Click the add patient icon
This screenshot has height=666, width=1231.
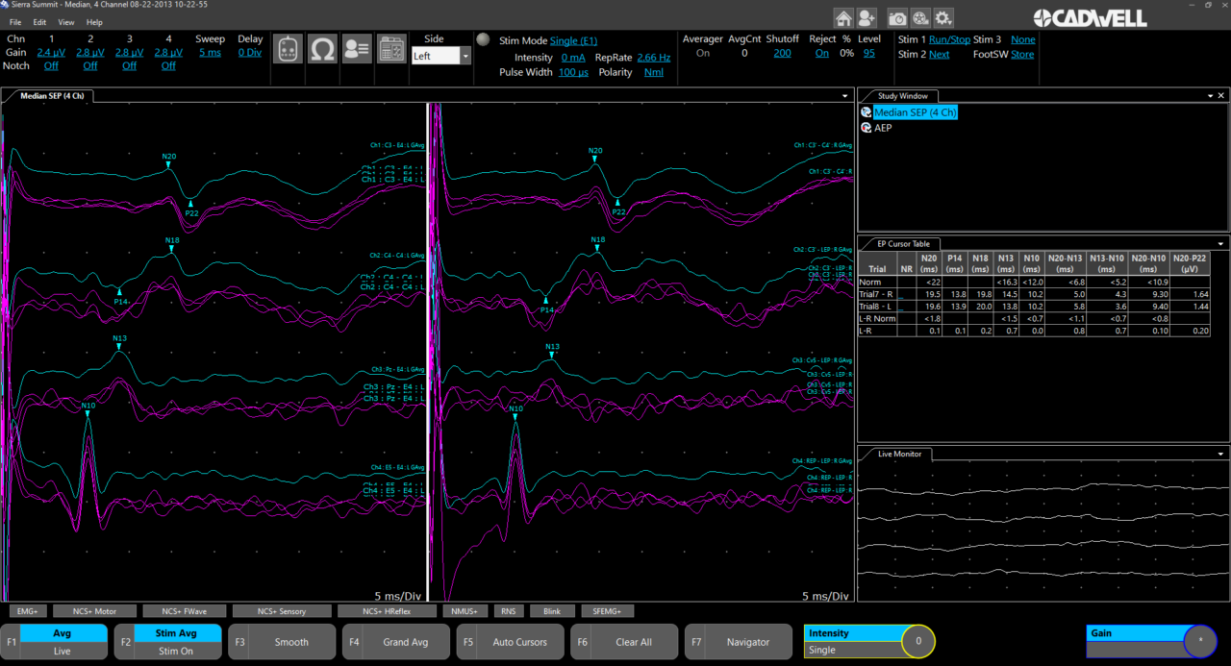pos(865,17)
